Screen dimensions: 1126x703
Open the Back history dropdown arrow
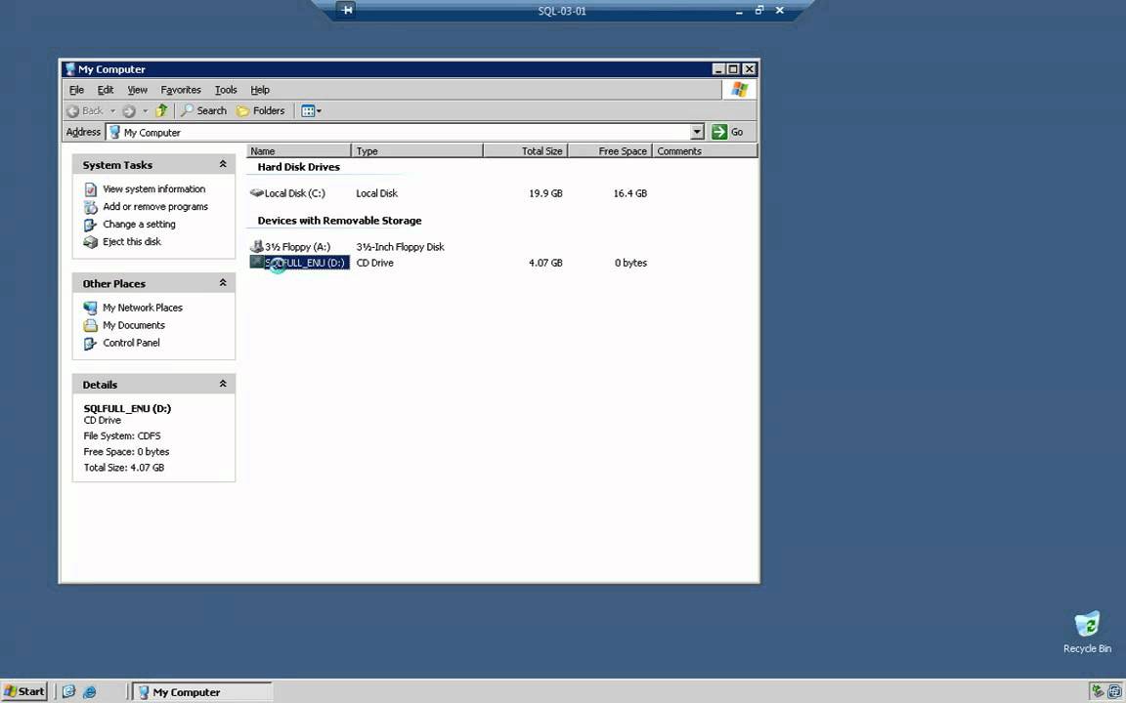click(112, 111)
